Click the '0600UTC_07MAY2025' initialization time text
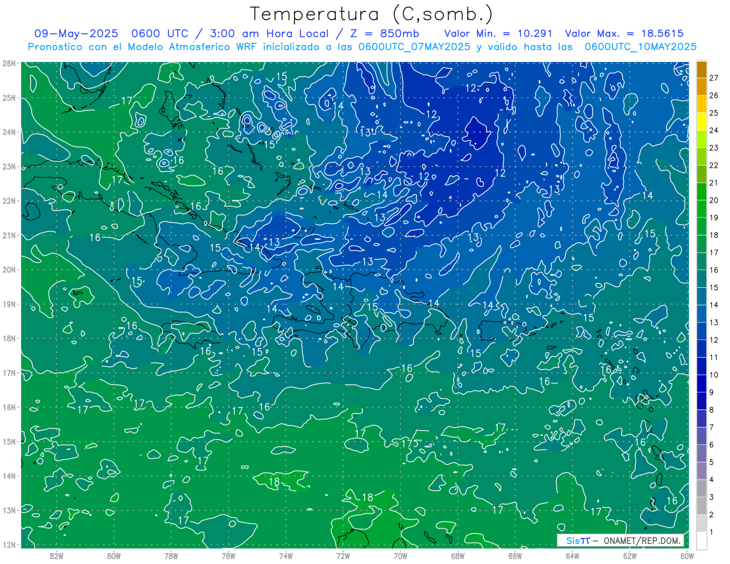 point(414,46)
